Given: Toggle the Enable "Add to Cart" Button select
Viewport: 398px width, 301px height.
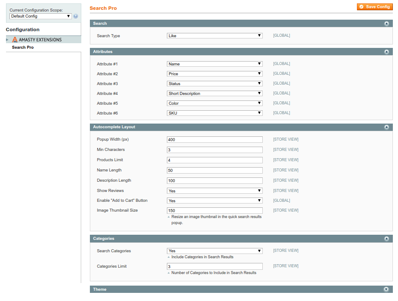Looking at the screenshot, I should point(214,201).
